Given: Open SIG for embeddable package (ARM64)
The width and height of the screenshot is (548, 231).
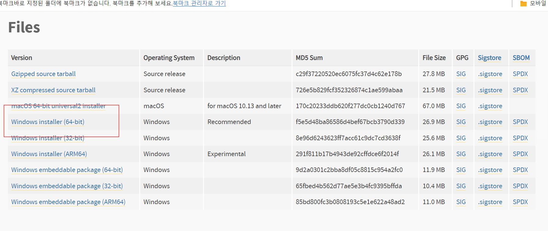Looking at the screenshot, I should (461, 202).
